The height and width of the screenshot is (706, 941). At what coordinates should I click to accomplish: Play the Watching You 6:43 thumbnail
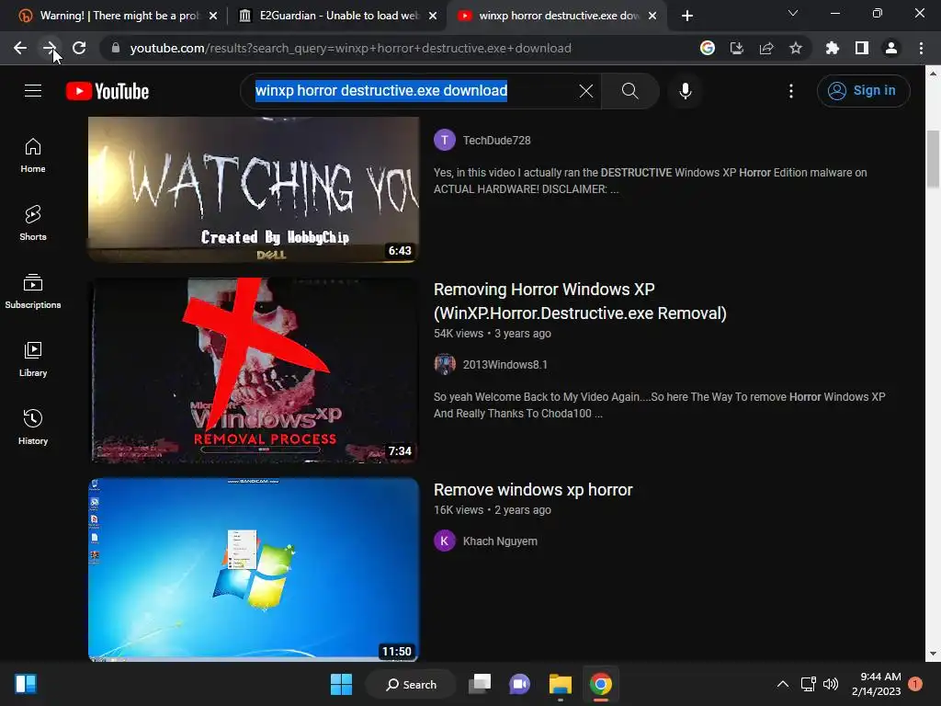(254, 189)
